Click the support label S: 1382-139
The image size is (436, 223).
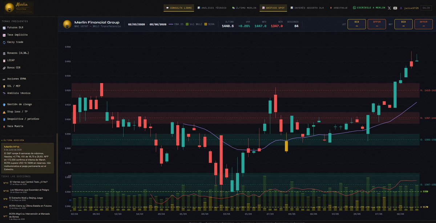428,140
